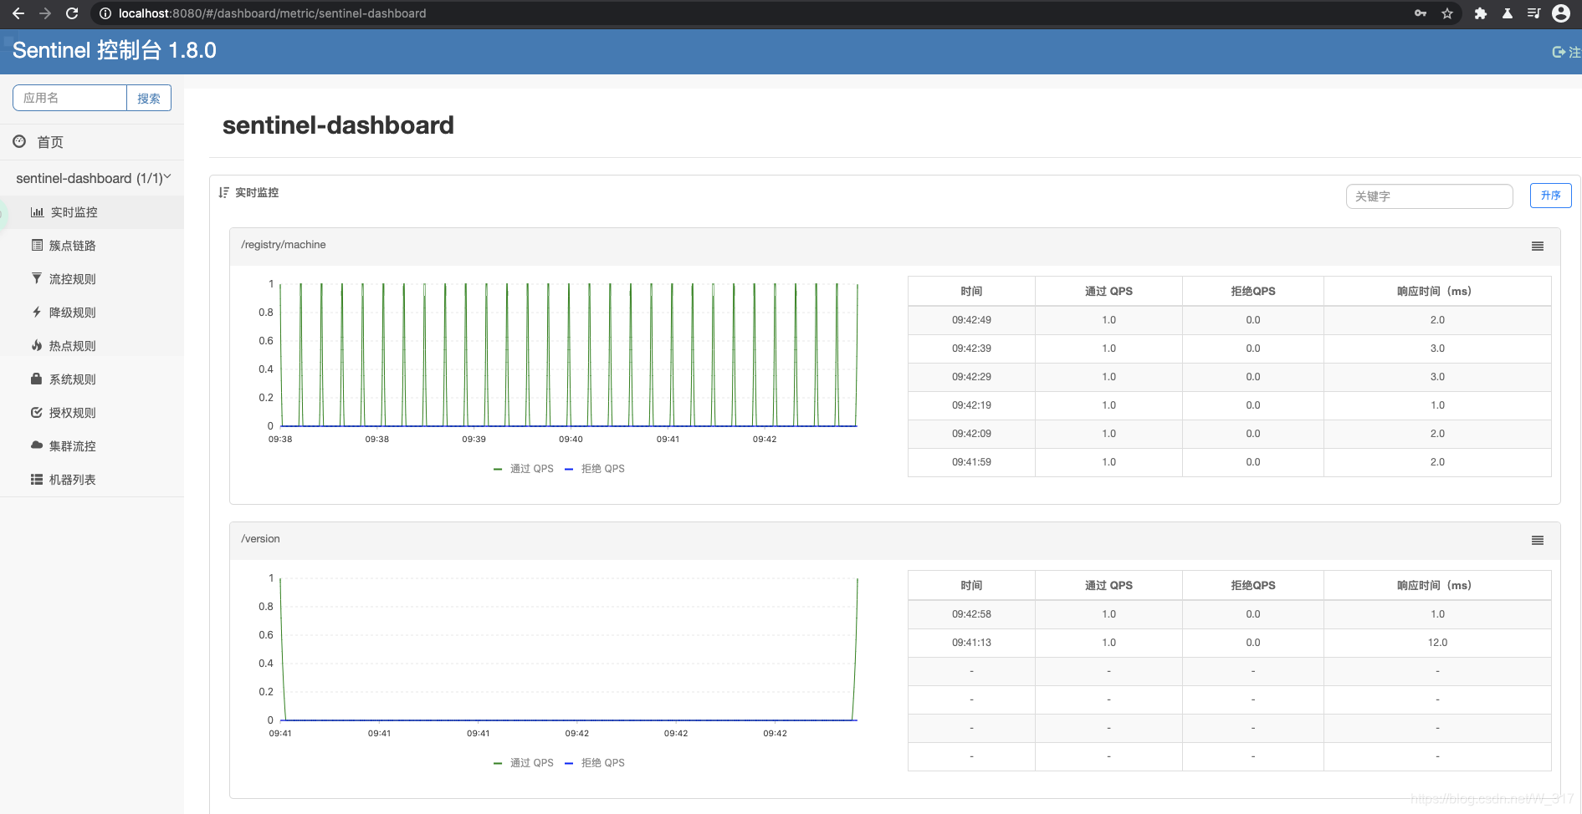Click the lightning icon beside 降级规则

37,312
